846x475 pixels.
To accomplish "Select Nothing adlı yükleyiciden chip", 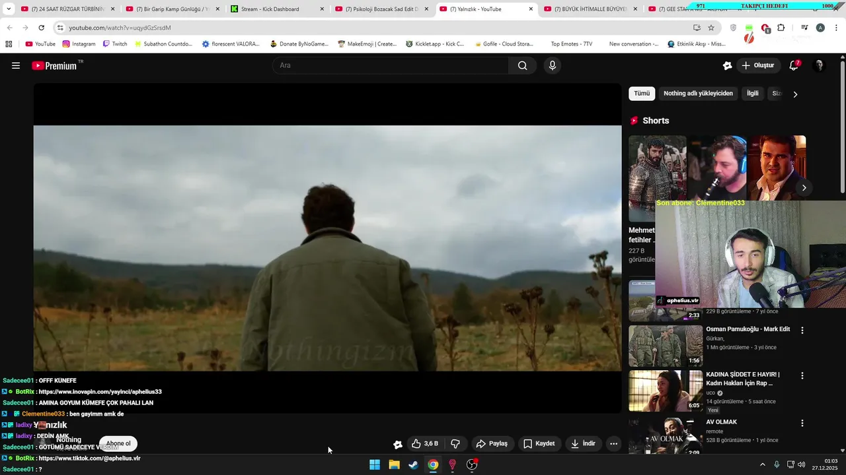I will click(698, 94).
